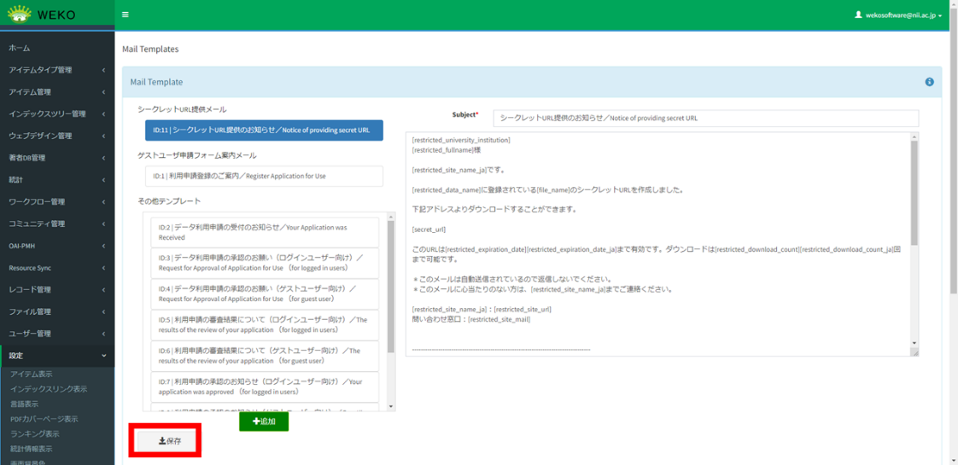Select ID:2 データ利用申請の受付のお知らせ template

(265, 232)
